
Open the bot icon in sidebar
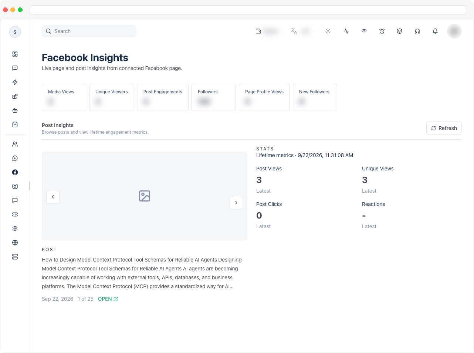pos(15,110)
